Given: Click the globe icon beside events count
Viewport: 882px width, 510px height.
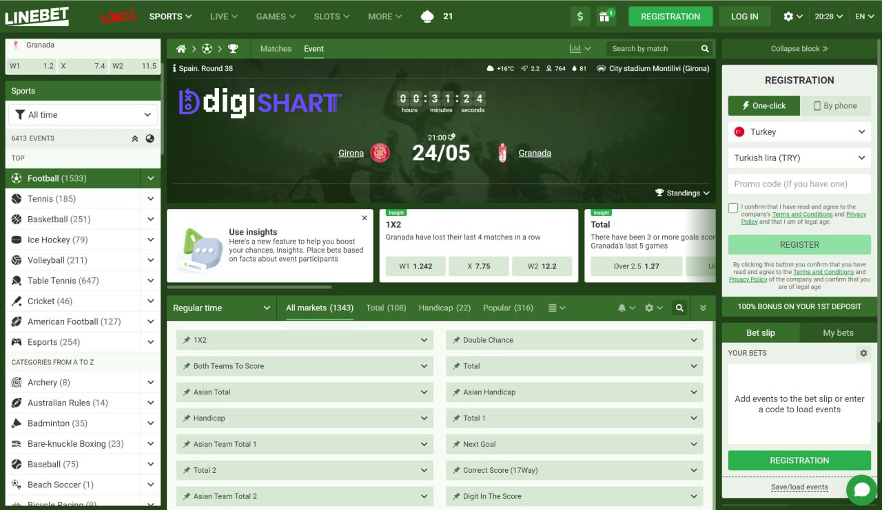Looking at the screenshot, I should [150, 138].
